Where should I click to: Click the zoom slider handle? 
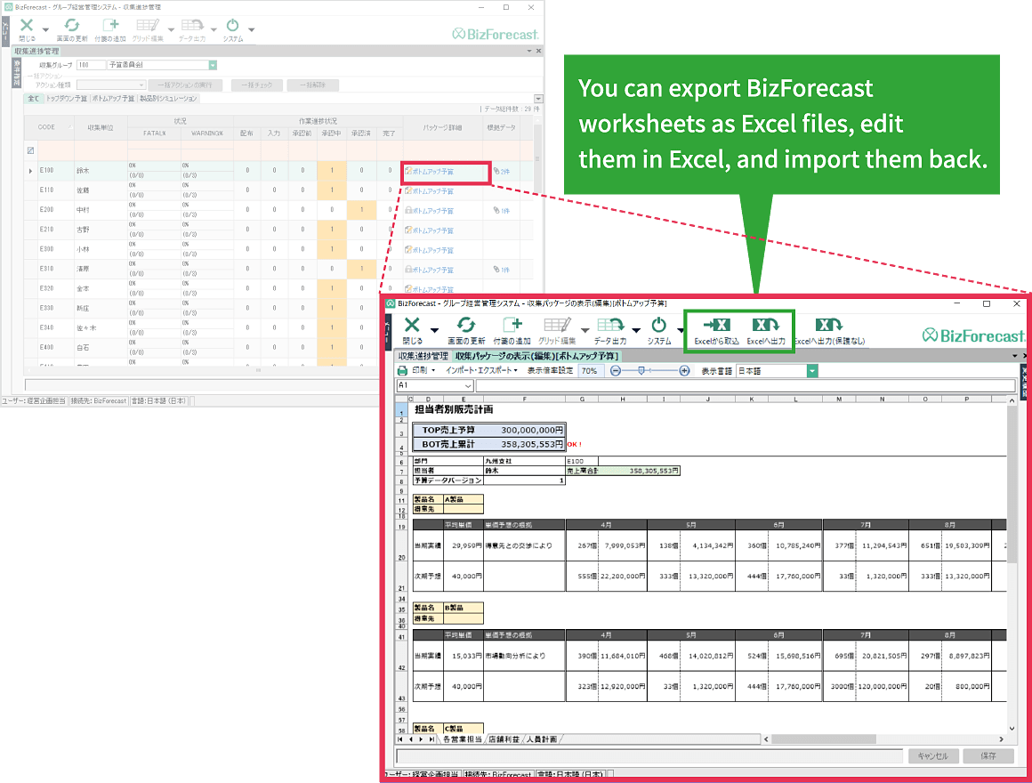(641, 371)
